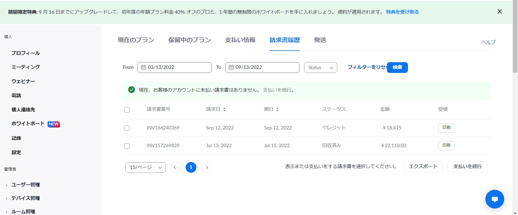Open 電話 in sidebar
518x215 pixels.
coord(16,96)
